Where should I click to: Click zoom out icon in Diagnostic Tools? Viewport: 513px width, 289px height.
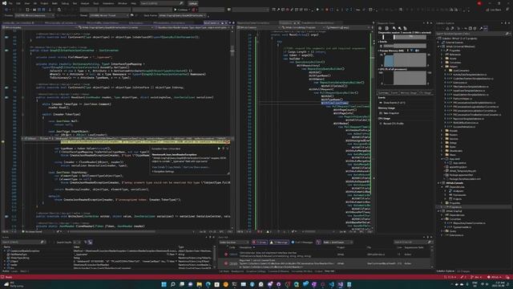pos(399,29)
